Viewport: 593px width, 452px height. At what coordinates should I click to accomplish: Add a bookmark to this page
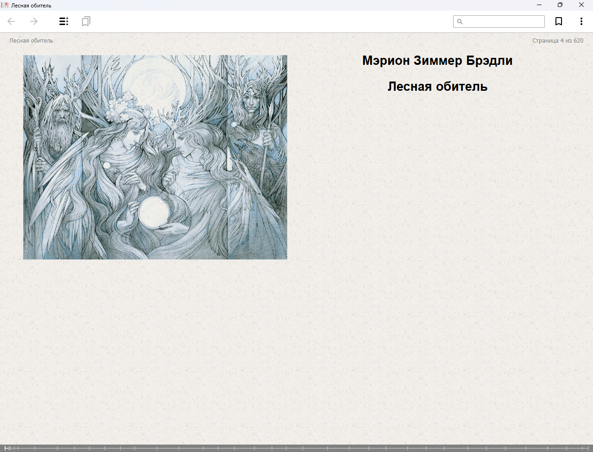tap(559, 21)
